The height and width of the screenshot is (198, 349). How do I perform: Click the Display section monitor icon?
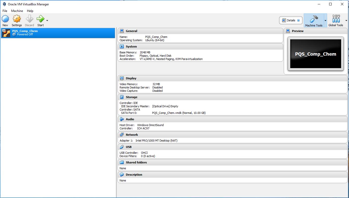(x=122, y=78)
